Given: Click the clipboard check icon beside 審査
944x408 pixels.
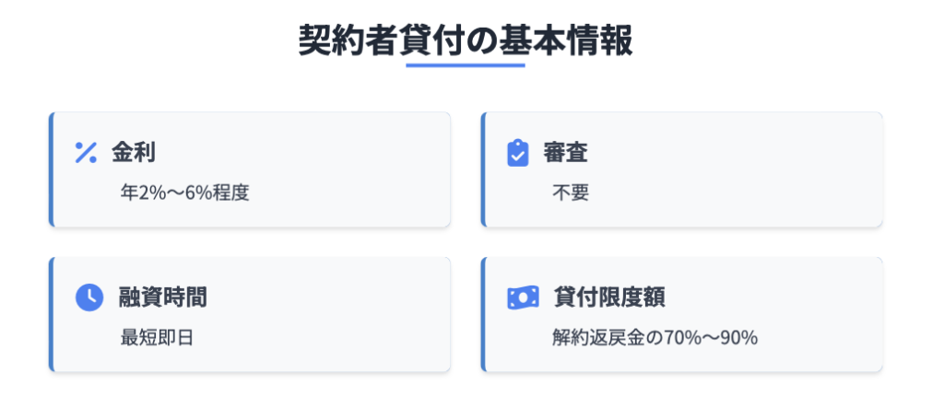Looking at the screenshot, I should tap(518, 153).
